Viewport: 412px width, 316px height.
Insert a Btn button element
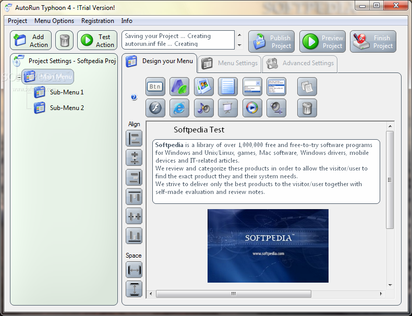pos(155,87)
